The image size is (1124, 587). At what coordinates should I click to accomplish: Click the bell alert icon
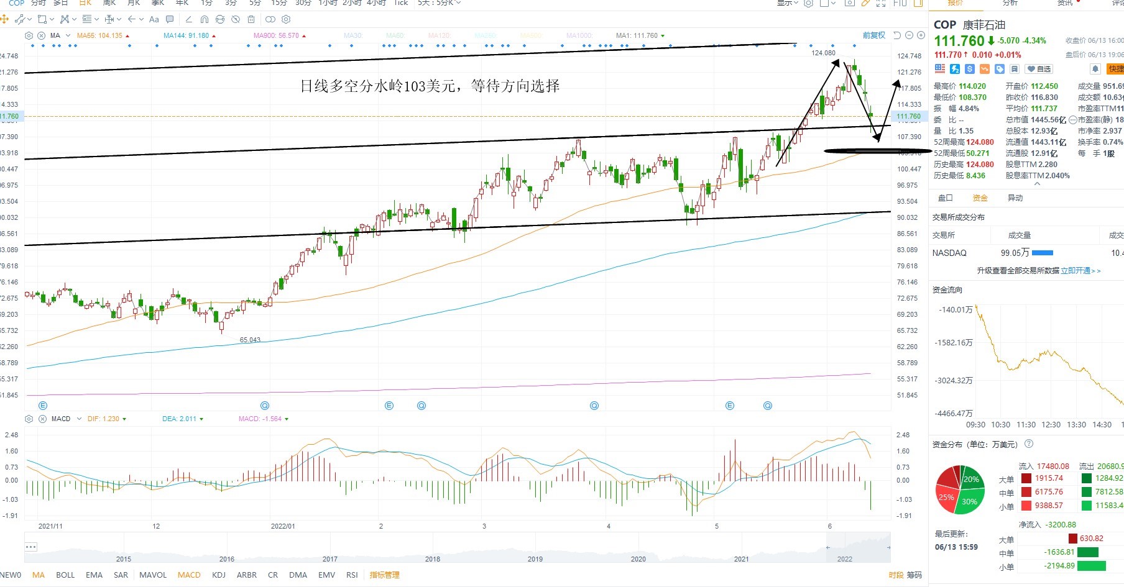tap(1095, 69)
